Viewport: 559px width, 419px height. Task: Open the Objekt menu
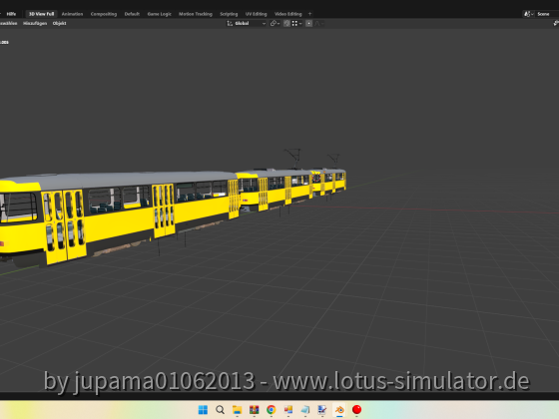click(59, 23)
